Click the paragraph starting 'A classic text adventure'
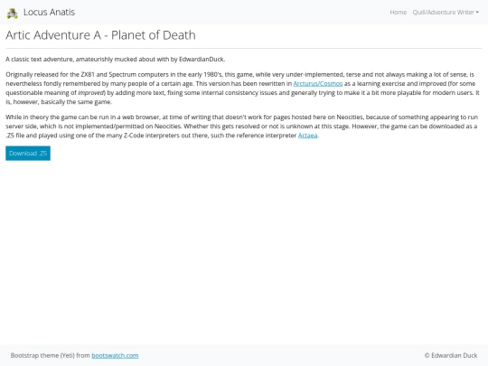Screen dimensions: 488x366 pyautogui.click(x=115, y=59)
